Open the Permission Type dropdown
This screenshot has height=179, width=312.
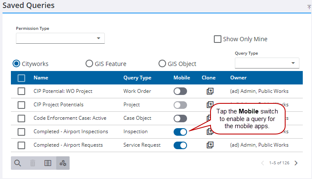[x=60, y=38]
